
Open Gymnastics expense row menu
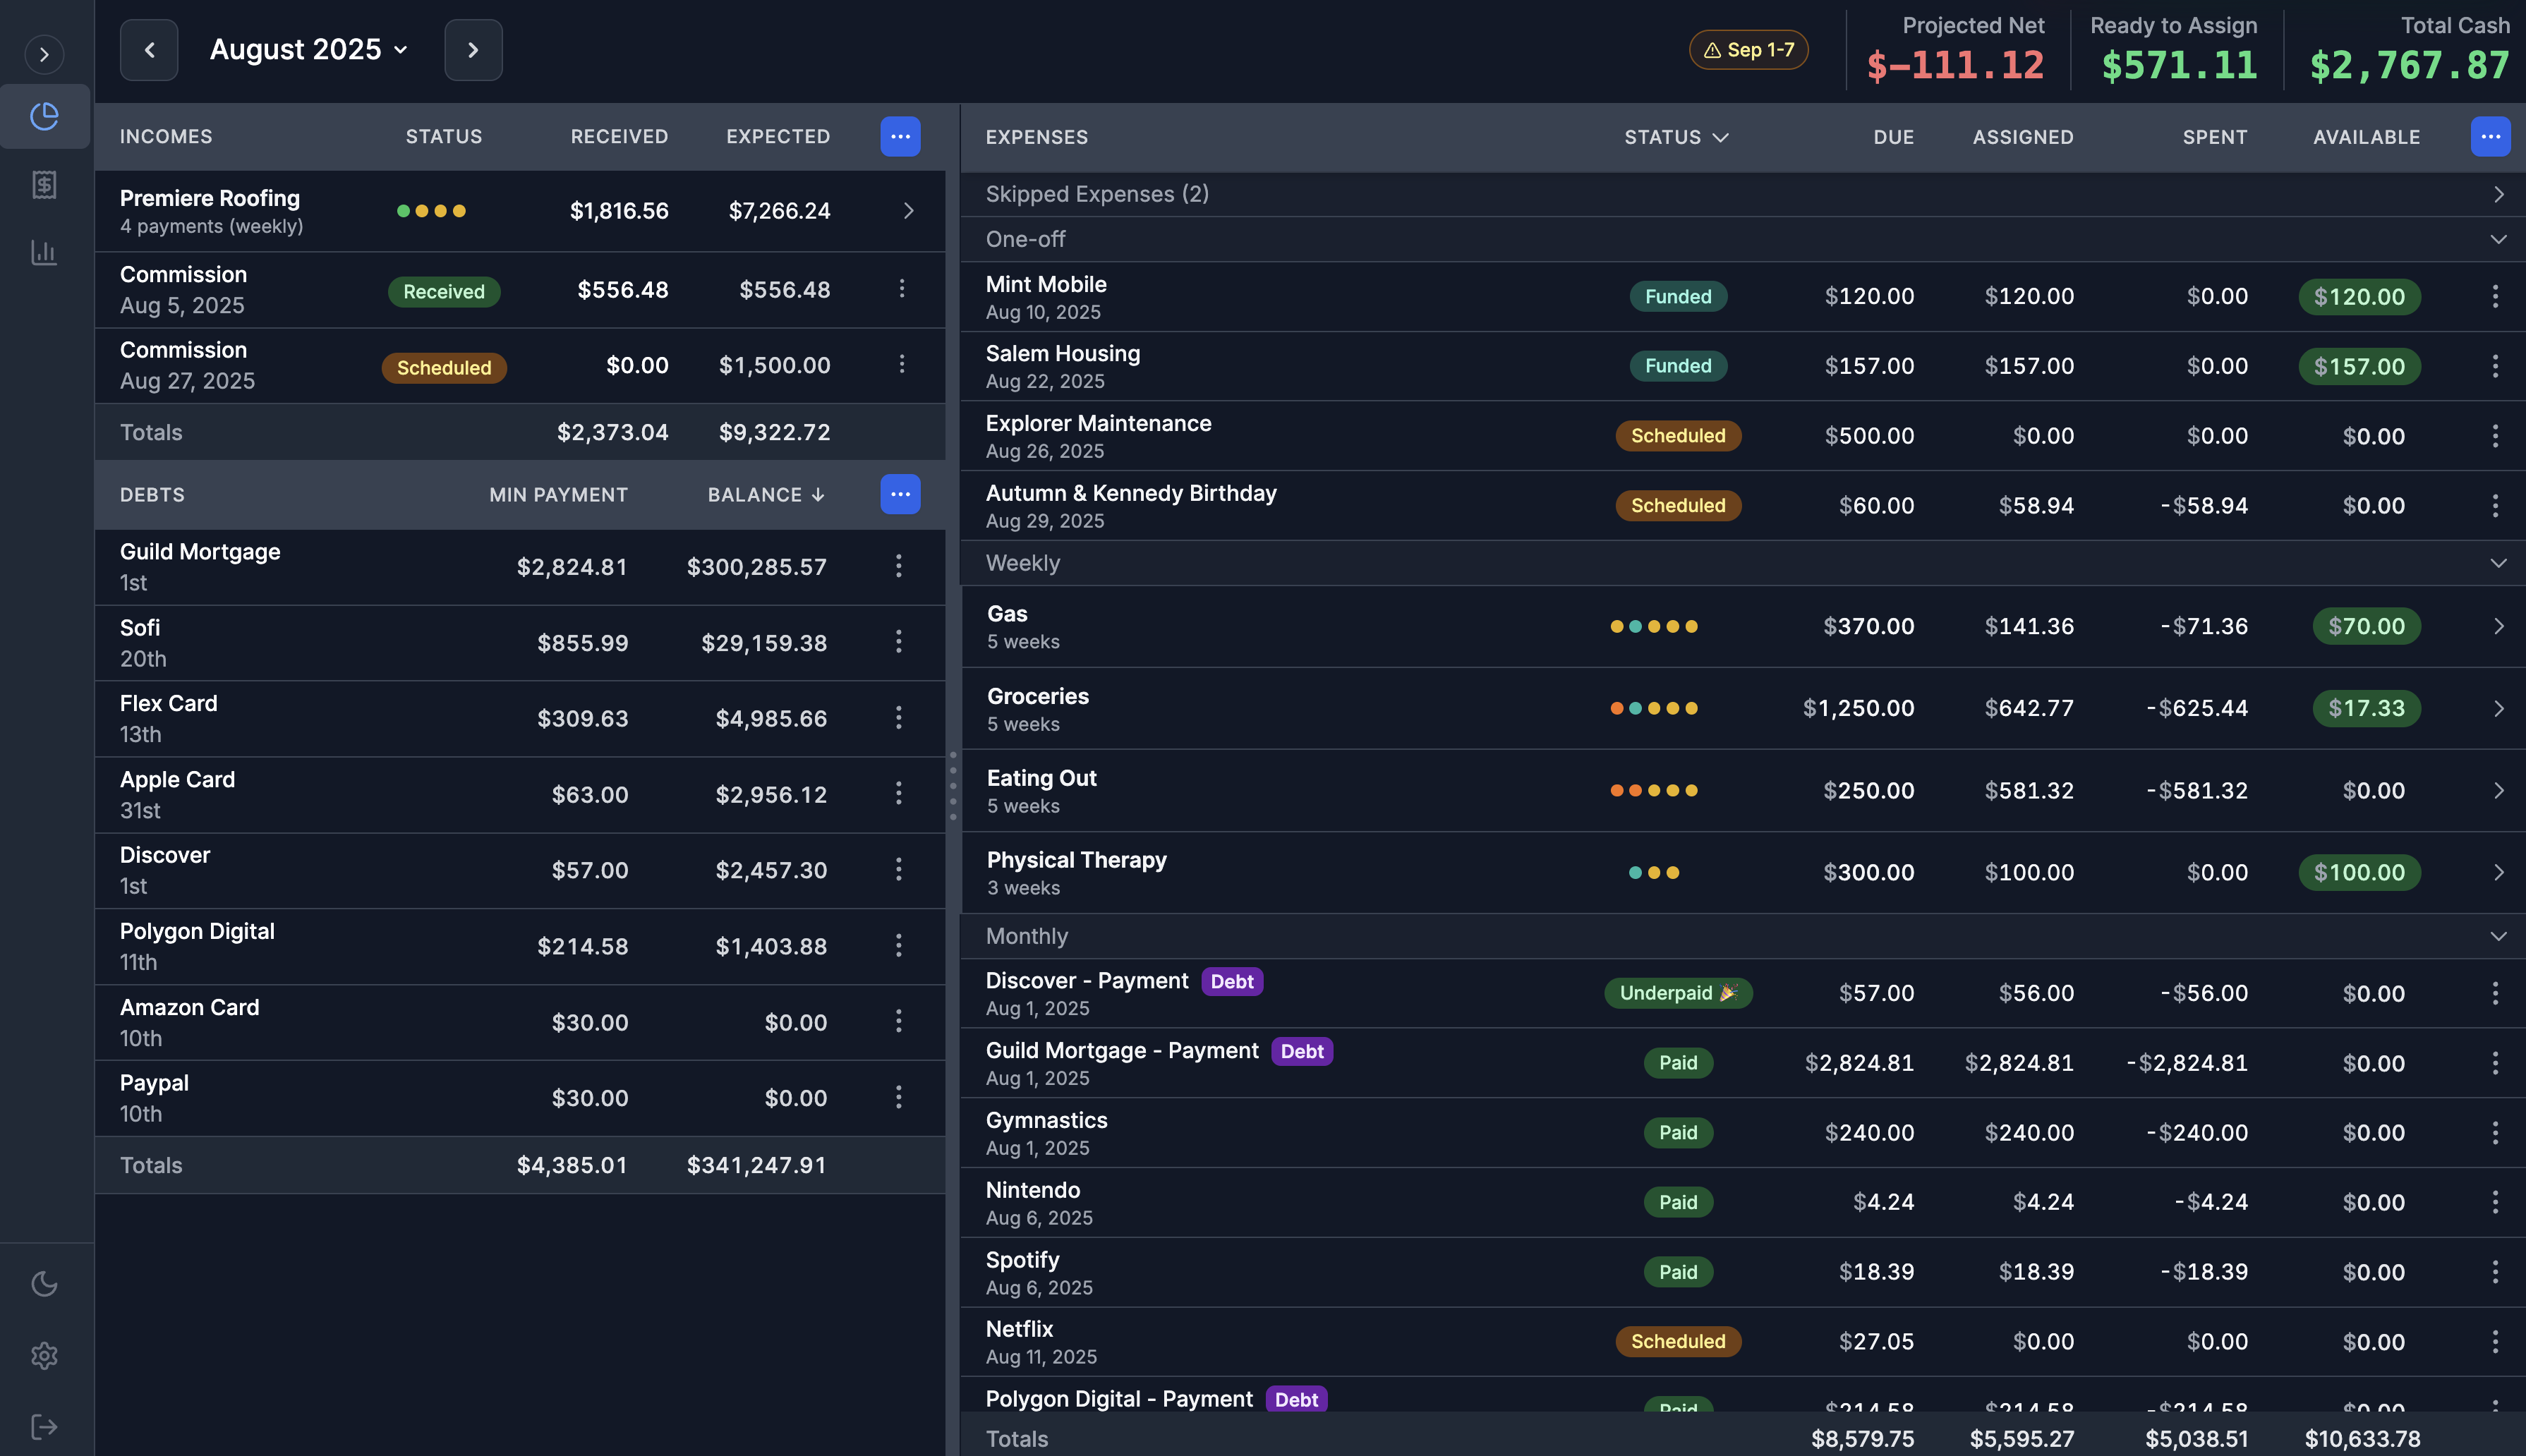[2495, 1133]
